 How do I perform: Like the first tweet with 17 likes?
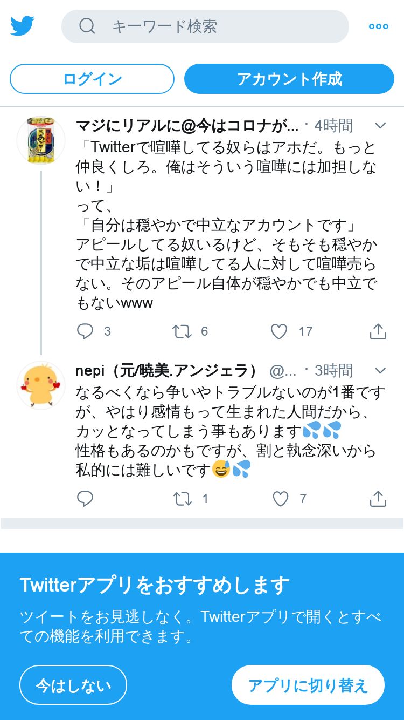point(279,331)
